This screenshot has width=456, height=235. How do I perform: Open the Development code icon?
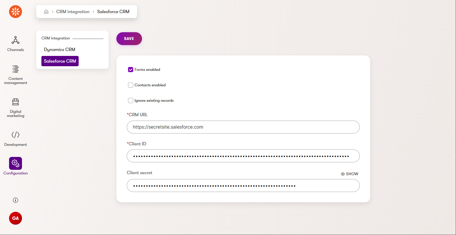point(16,135)
